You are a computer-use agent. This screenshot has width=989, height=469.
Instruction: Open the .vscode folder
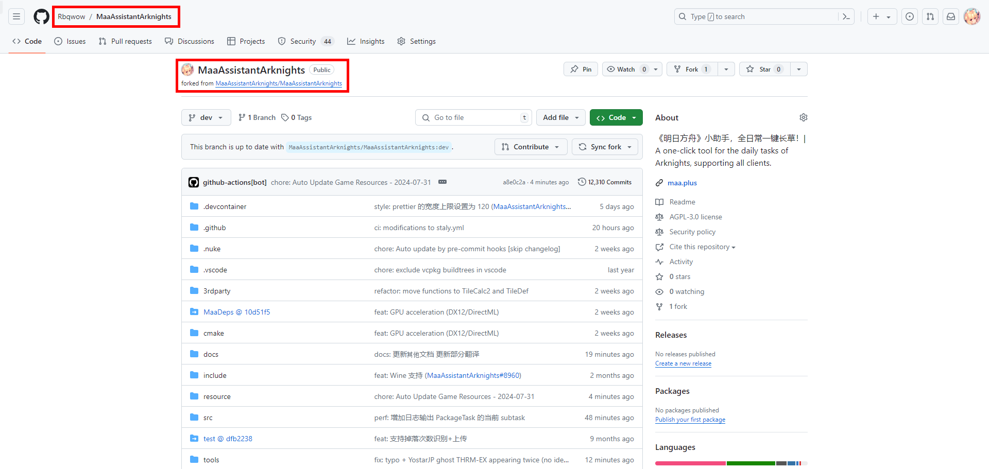point(215,270)
